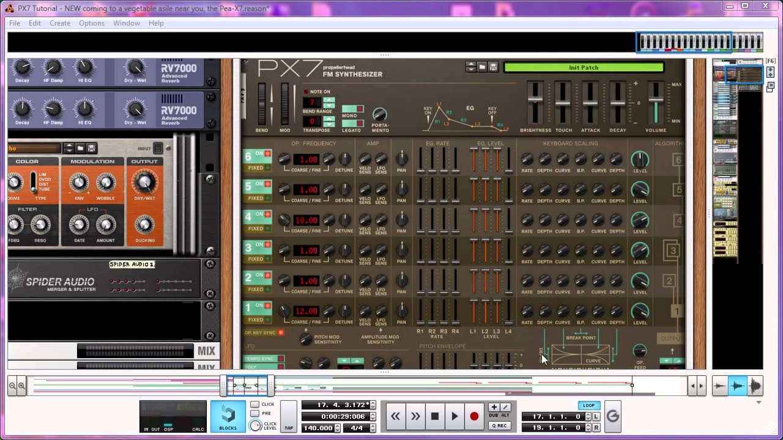Adjust song position 17.4.3.172 stepper
Image resolution: width=783 pixels, height=440 pixels.
pyautogui.click(x=374, y=405)
